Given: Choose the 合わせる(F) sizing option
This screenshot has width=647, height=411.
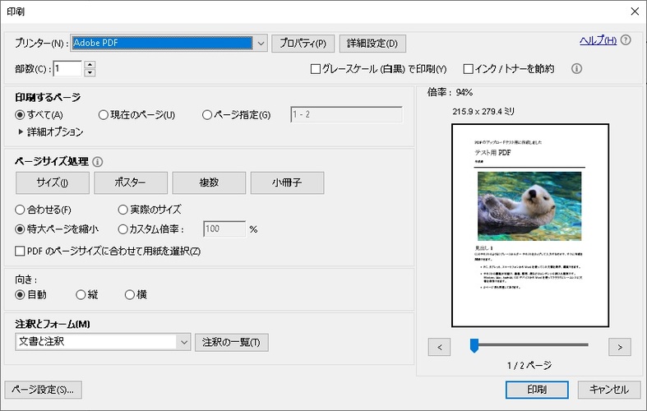Looking at the screenshot, I should 20,210.
